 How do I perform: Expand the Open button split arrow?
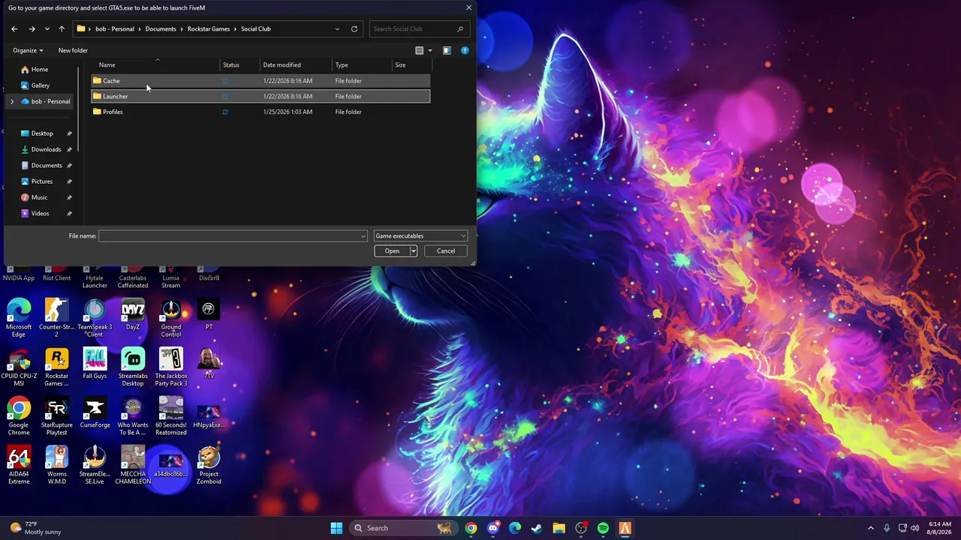coord(413,251)
